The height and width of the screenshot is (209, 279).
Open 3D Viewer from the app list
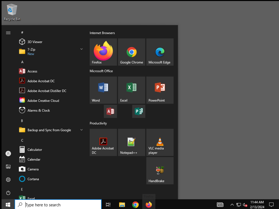(x=51, y=42)
